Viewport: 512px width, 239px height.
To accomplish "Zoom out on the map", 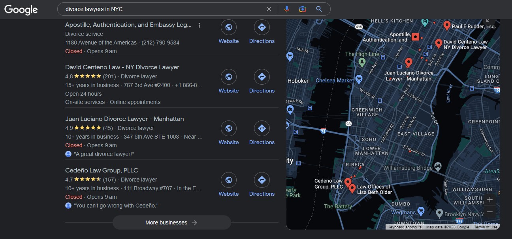I will [490, 212].
